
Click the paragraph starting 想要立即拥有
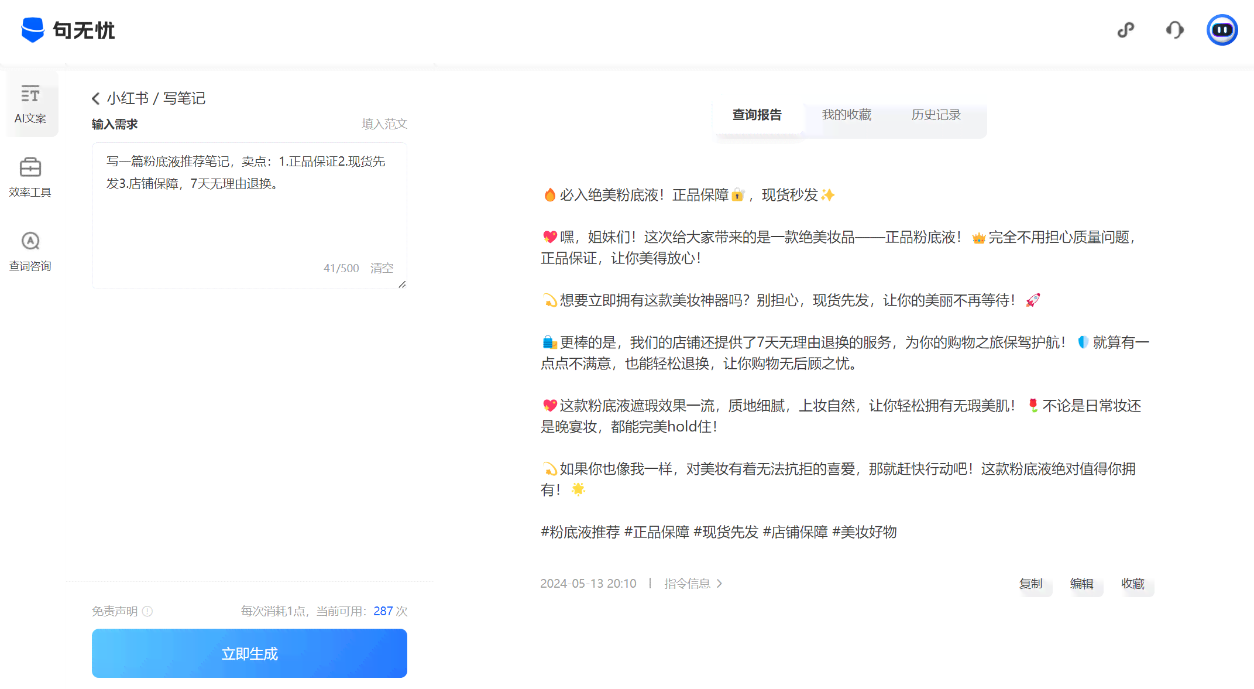791,300
